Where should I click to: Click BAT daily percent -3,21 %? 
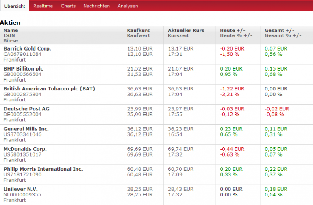230,94
